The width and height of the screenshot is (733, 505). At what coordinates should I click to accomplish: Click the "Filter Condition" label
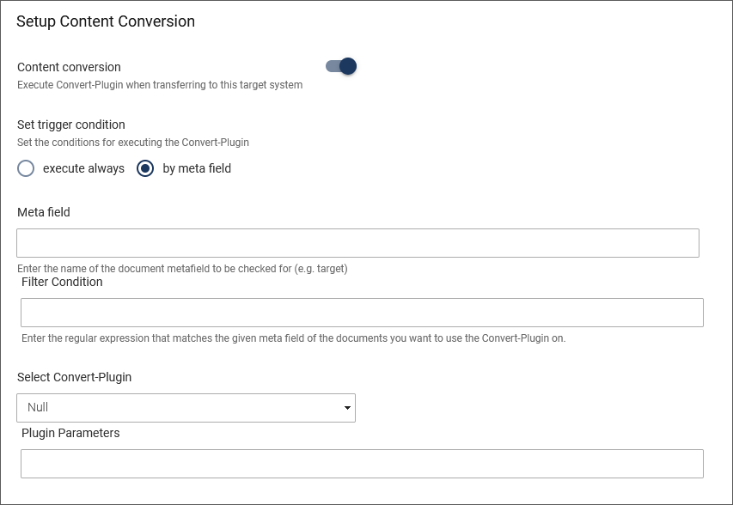point(62,282)
